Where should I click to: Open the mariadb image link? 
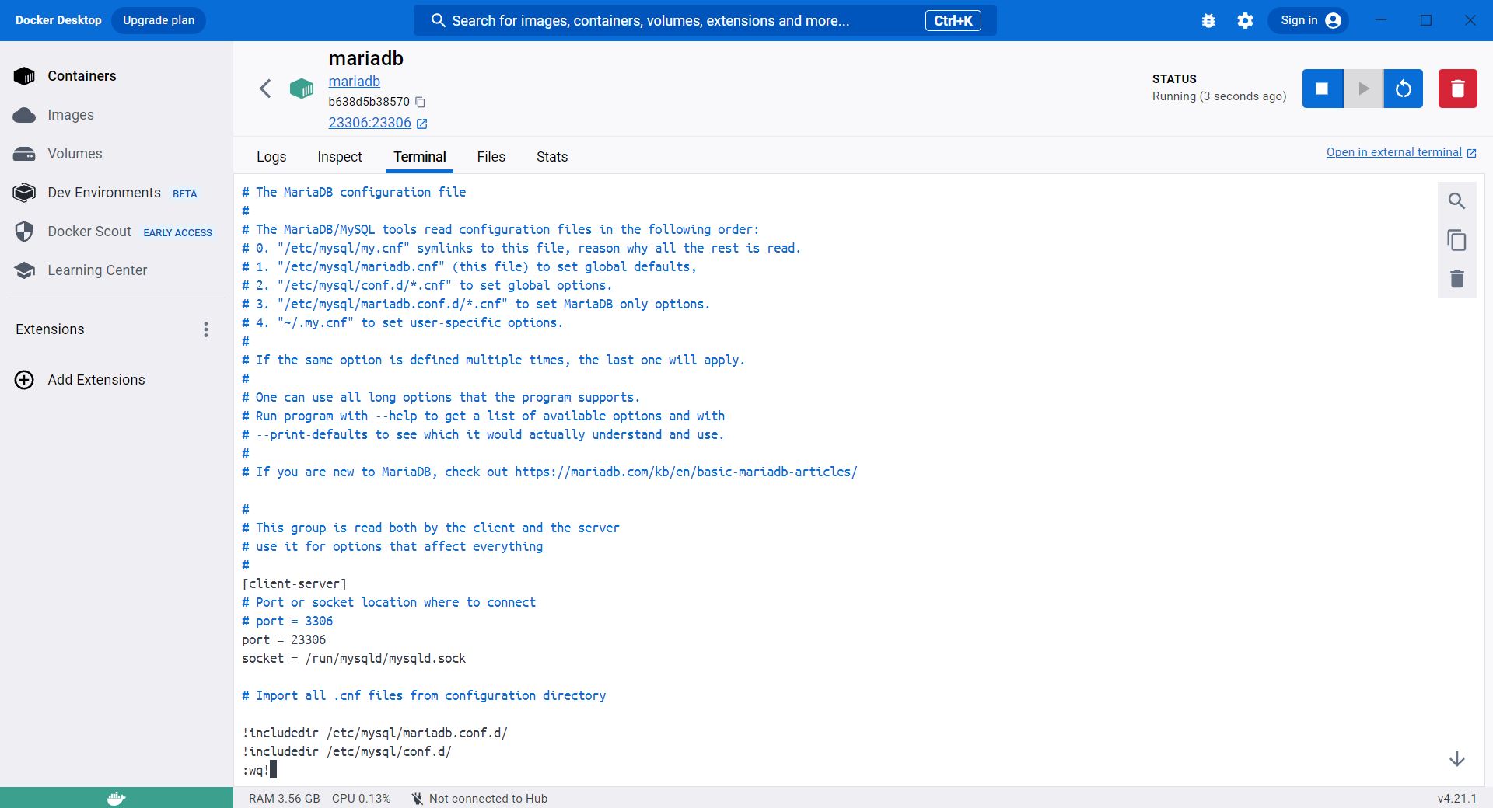pos(354,82)
